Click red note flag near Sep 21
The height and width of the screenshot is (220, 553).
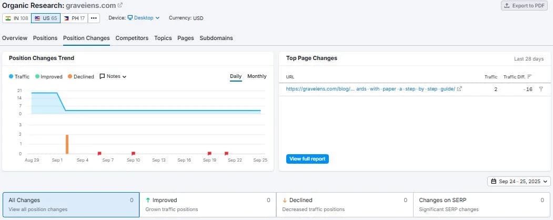226,153
